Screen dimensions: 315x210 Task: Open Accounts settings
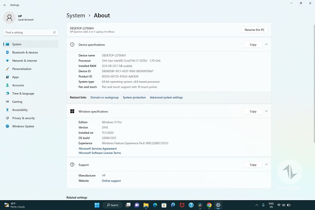point(31,85)
